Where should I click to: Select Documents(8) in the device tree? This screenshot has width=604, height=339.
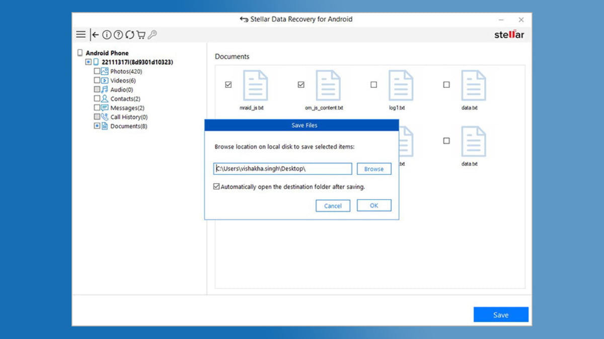pyautogui.click(x=128, y=126)
